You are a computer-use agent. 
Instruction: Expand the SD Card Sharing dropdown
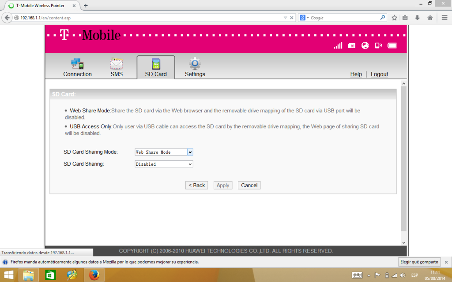click(x=190, y=164)
